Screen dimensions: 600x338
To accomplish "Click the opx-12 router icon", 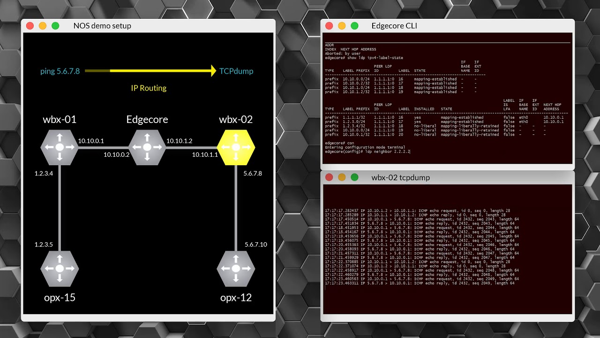I will pos(236,269).
